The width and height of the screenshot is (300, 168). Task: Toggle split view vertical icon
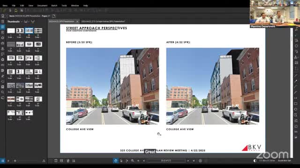[56, 161]
